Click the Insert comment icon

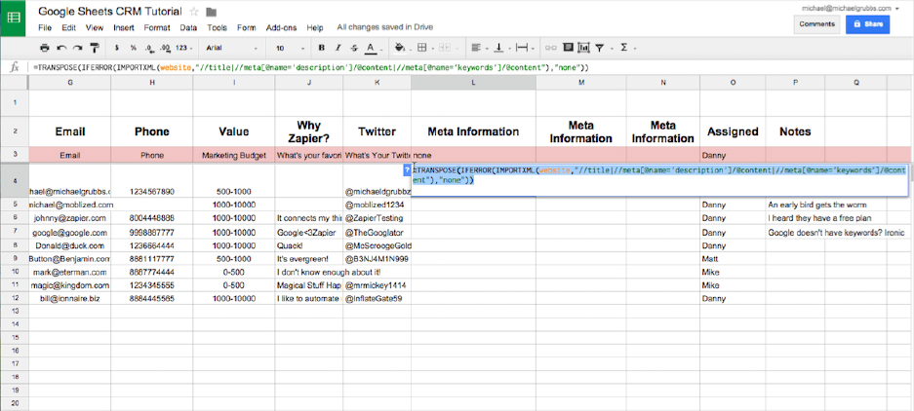pos(567,48)
